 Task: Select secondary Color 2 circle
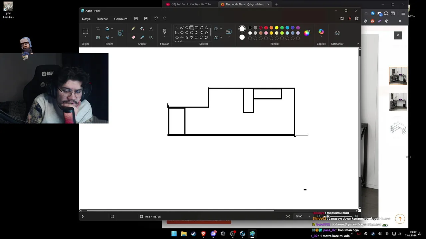[x=242, y=37]
